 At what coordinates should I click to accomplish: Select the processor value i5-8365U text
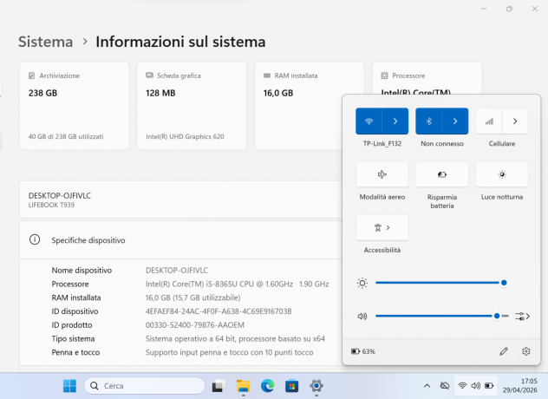[x=237, y=284]
